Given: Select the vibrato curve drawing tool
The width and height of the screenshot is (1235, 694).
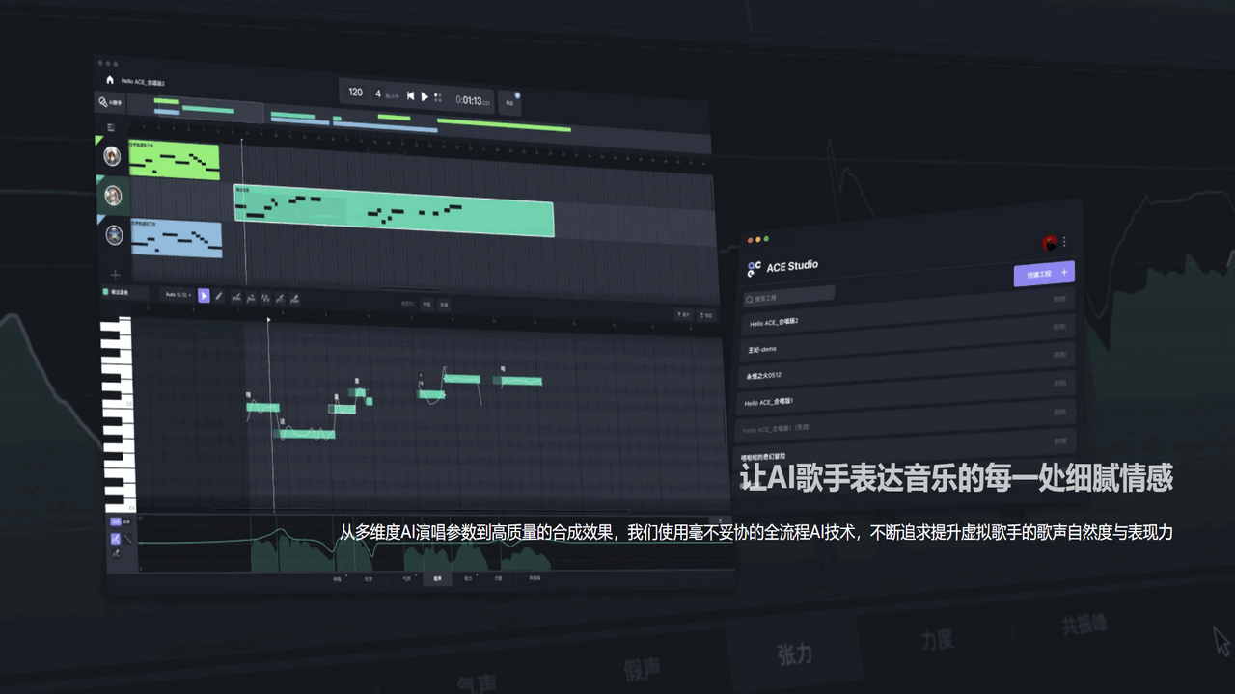Looking at the screenshot, I should pyautogui.click(x=265, y=298).
